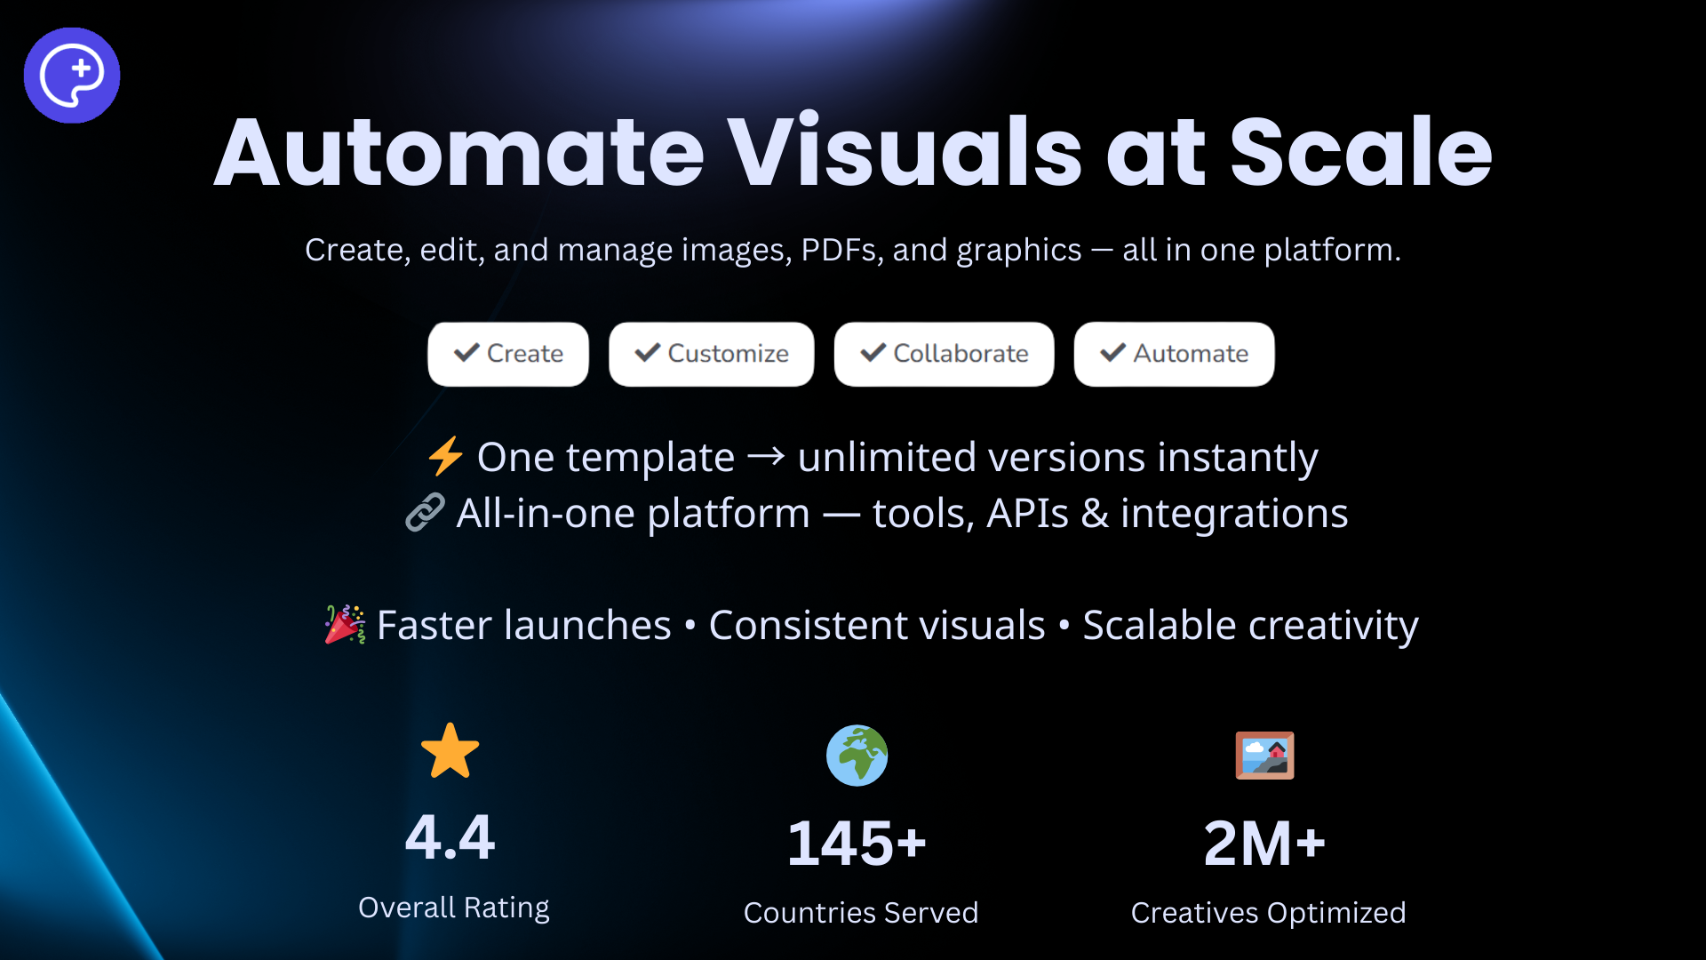Click the checkmark in Collaborate pill
Viewport: 1706px width, 960px height.
pyautogui.click(x=873, y=353)
